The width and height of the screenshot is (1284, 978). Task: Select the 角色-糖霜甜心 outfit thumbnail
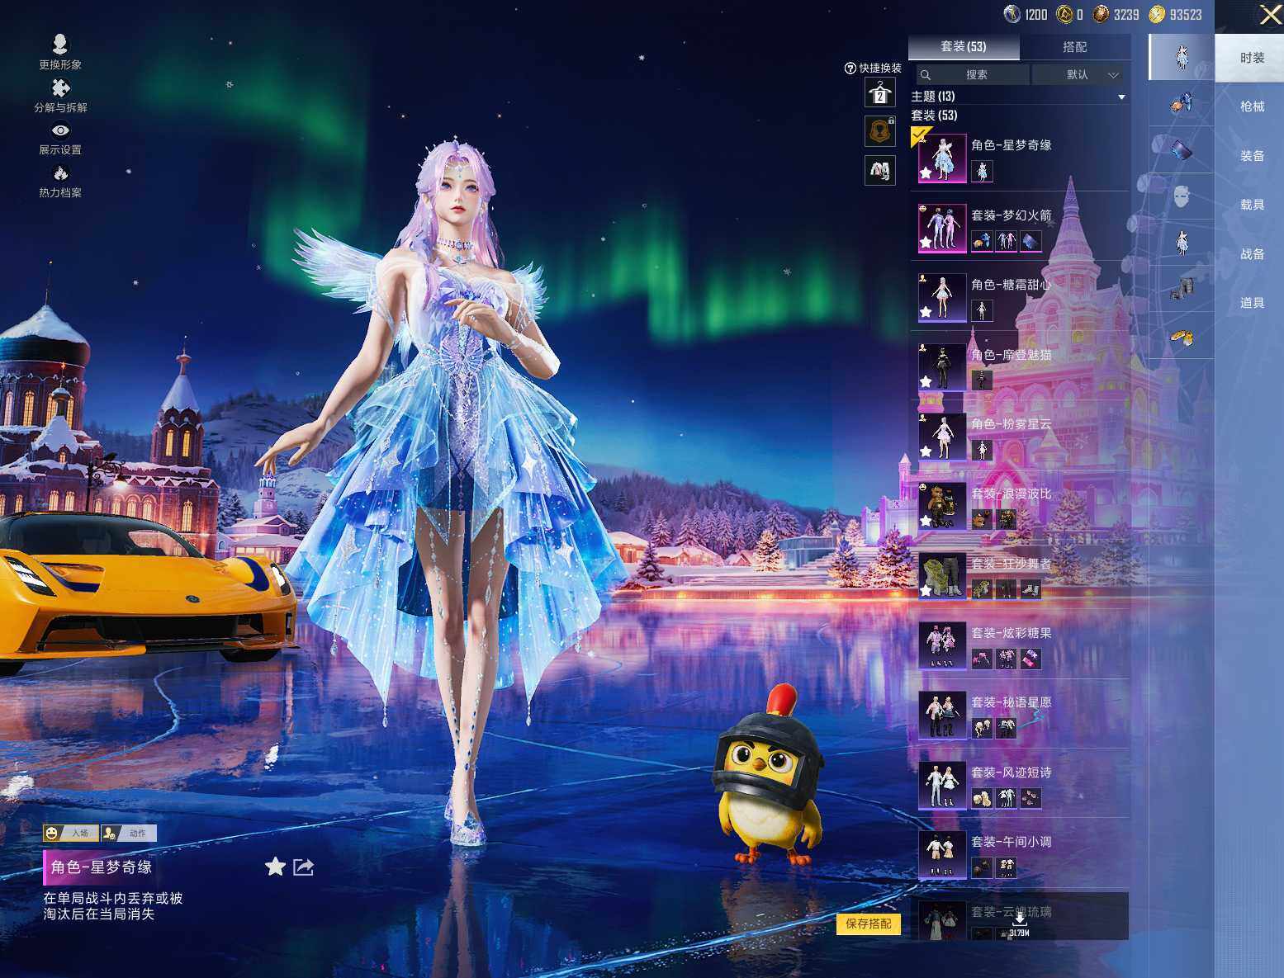pos(942,297)
